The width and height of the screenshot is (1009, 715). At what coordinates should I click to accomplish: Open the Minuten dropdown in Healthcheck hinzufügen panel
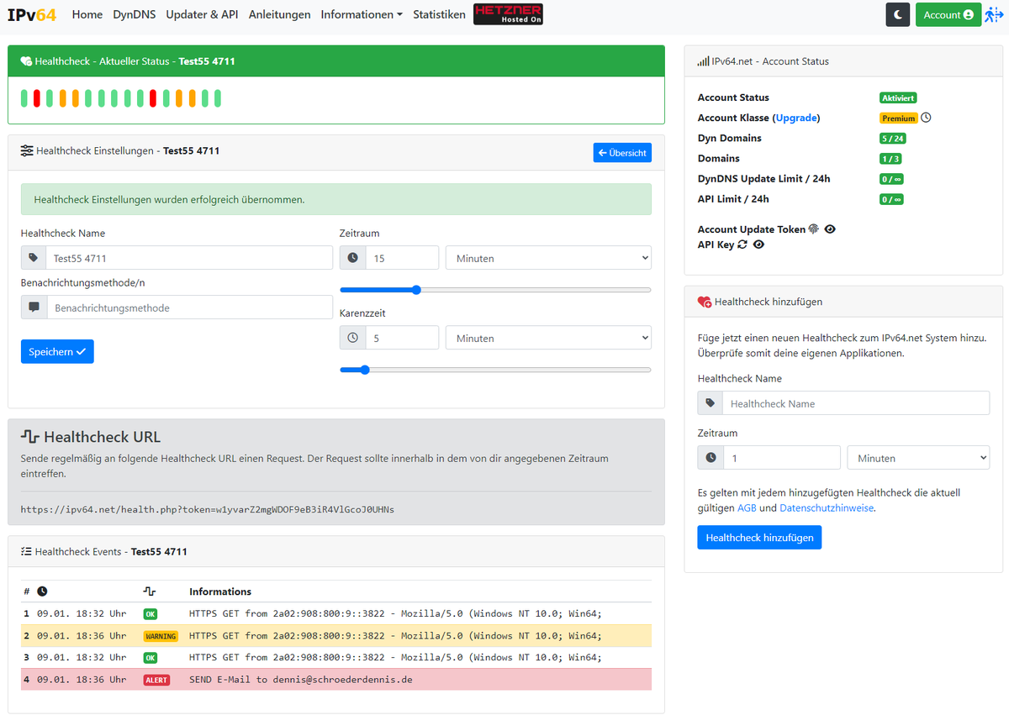coord(918,458)
